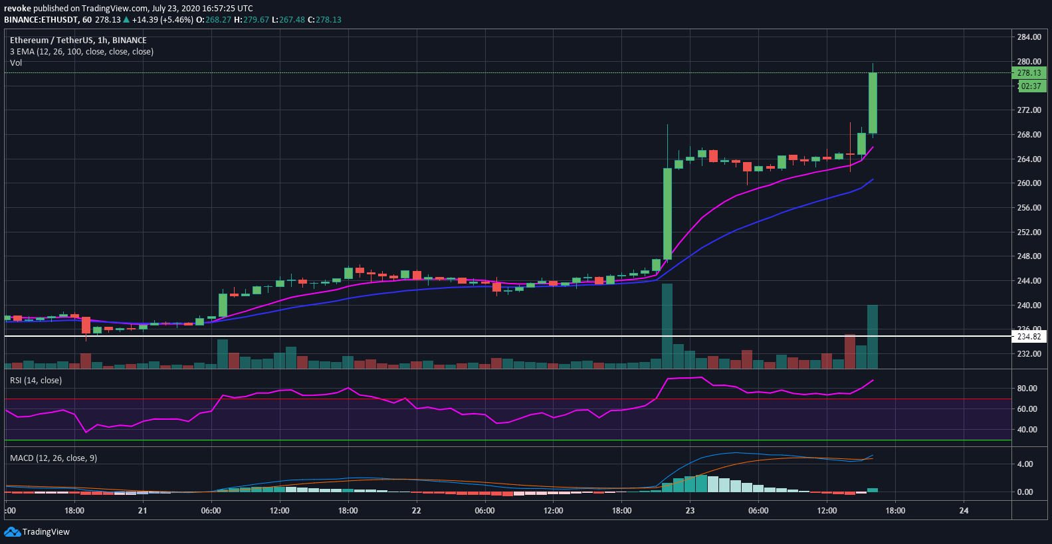1052x544 pixels.
Task: Click the 280.00 level on price scale
Action: [1029, 61]
